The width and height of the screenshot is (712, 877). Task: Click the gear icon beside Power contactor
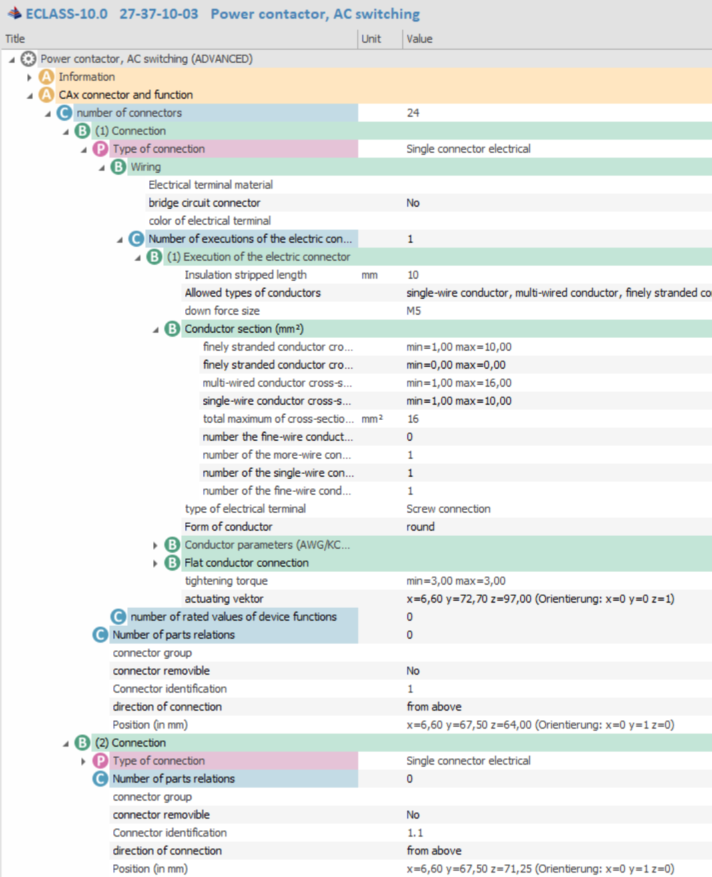[x=28, y=59]
